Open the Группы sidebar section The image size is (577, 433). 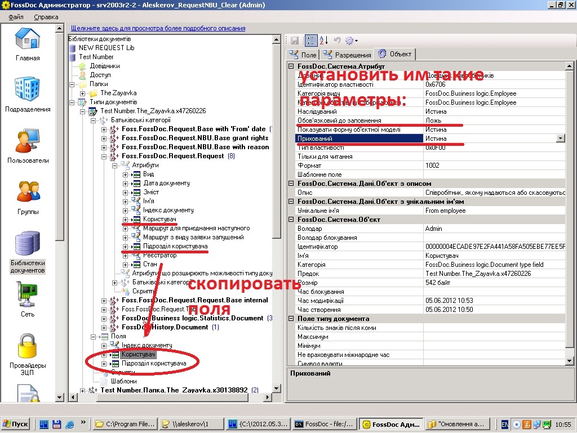[x=28, y=197]
